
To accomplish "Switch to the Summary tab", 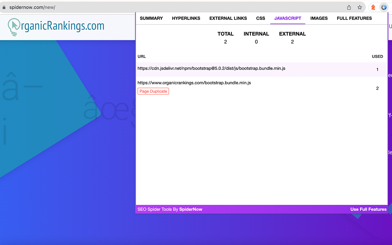I will click(x=151, y=18).
